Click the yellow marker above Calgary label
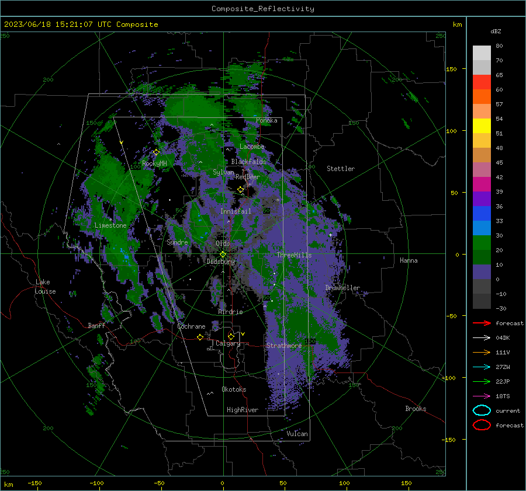Screen dimensions: 526x491 click(x=231, y=336)
